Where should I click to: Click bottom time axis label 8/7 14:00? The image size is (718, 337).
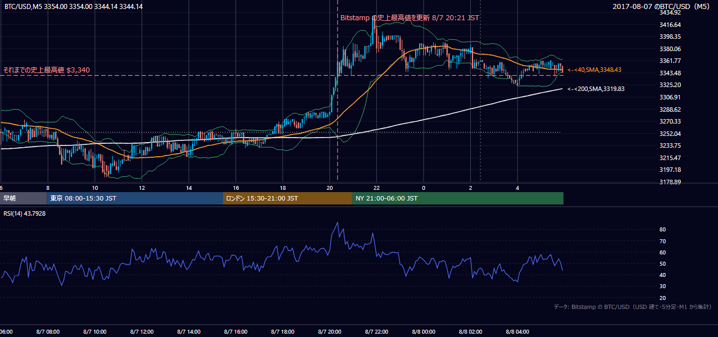click(x=189, y=332)
